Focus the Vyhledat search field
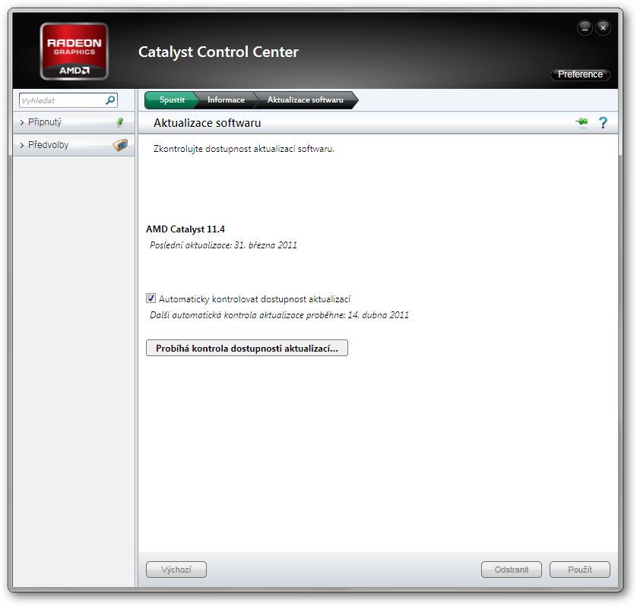Screen dimensions: 637x606 (x=68, y=100)
